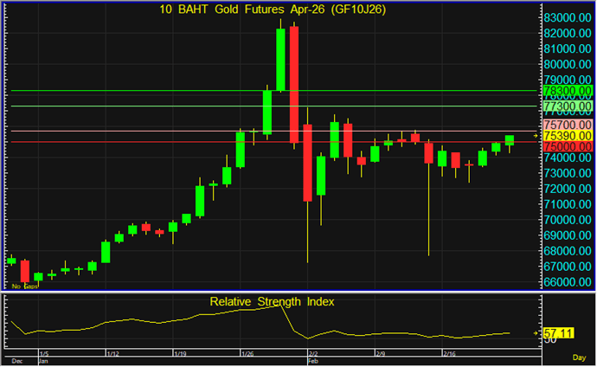Click the yellow arrow beside RSI value
The image size is (597, 367).
coord(536,332)
